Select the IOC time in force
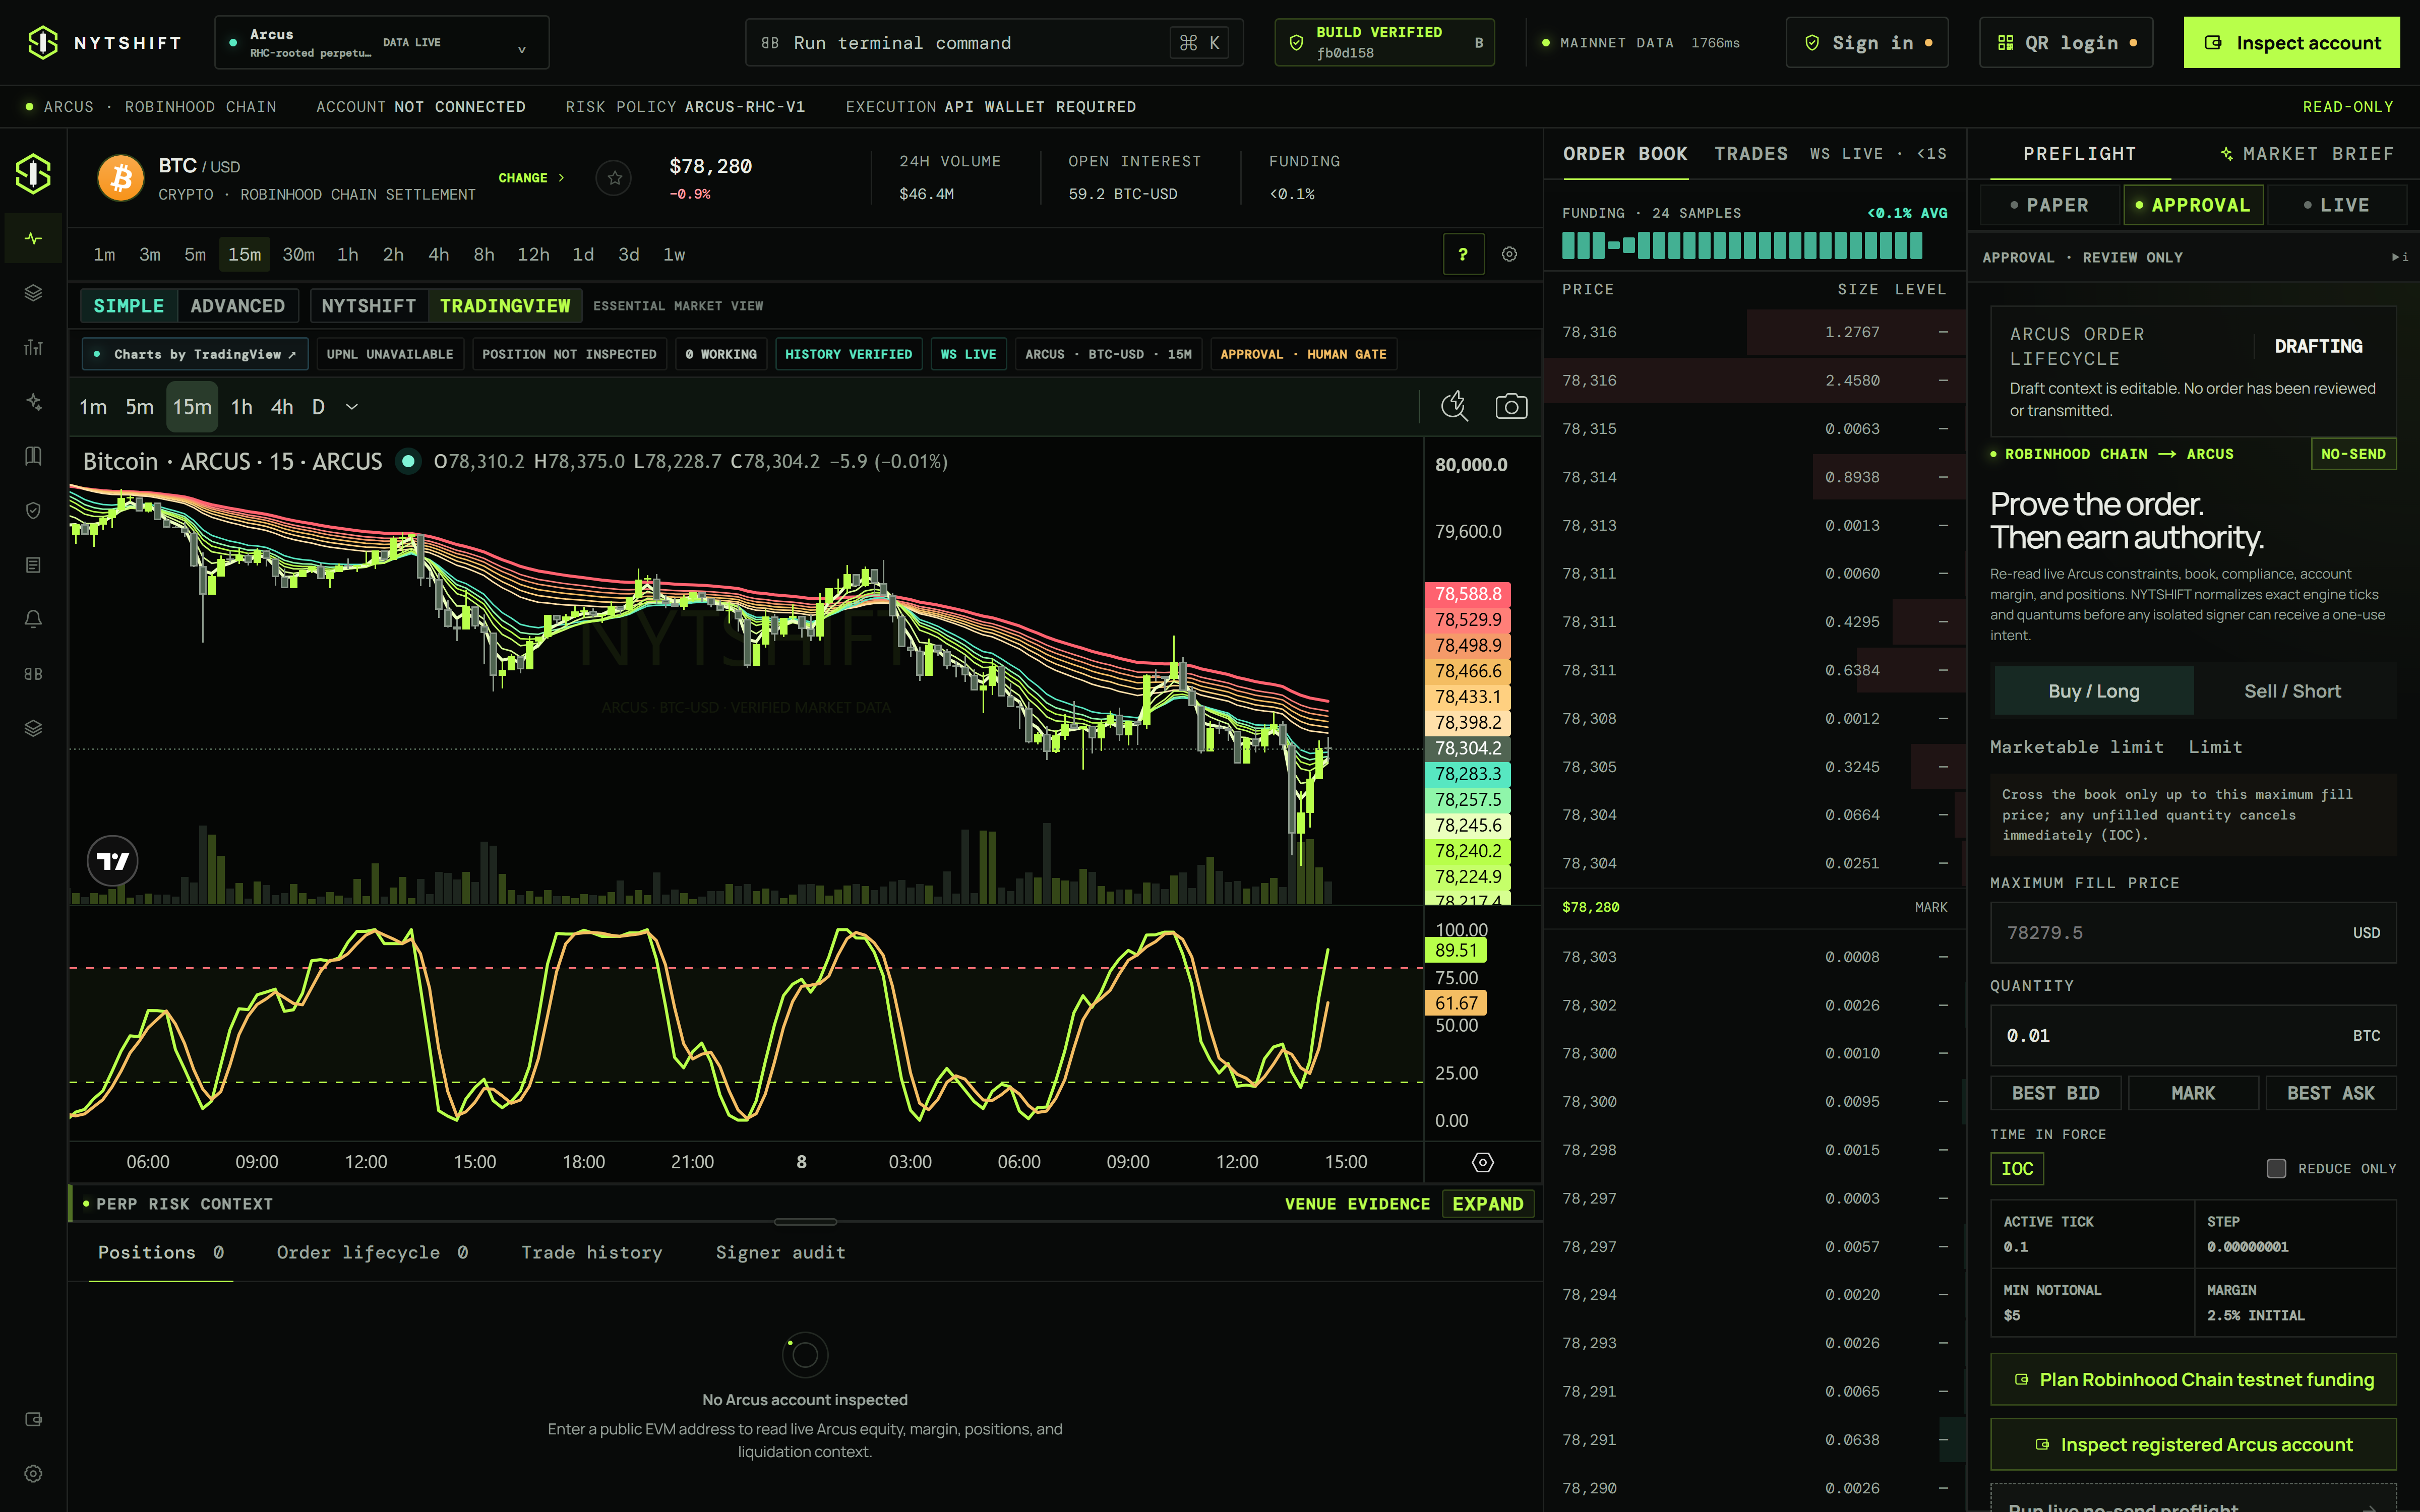The height and width of the screenshot is (1512, 2420). point(2017,1168)
